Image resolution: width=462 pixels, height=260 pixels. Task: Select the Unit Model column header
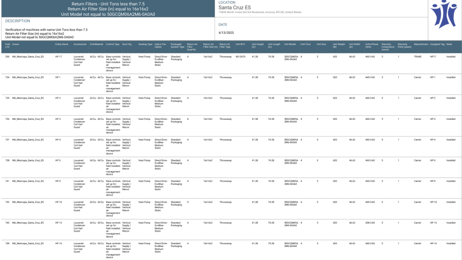(290, 45)
